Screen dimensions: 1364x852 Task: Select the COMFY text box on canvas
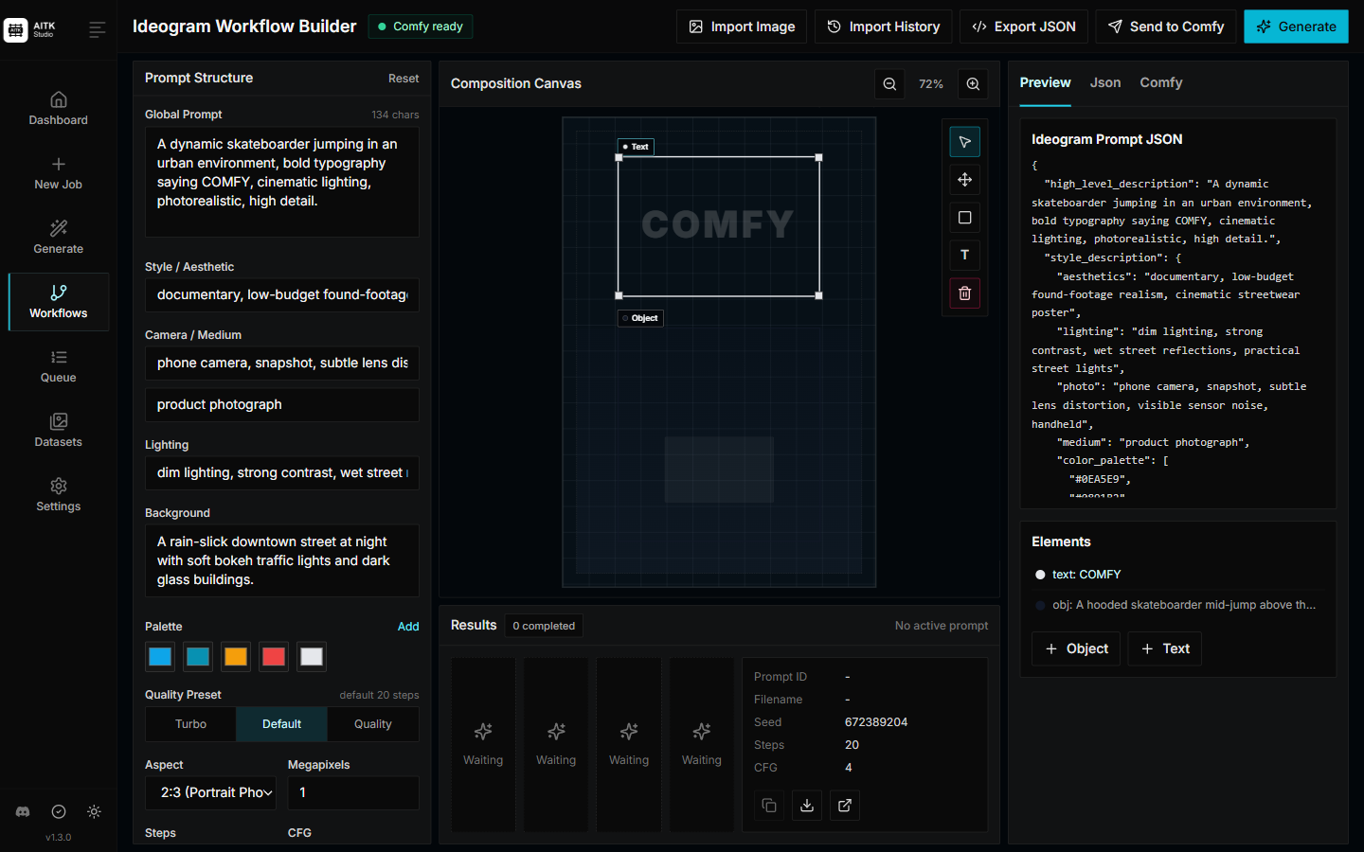coord(719,226)
